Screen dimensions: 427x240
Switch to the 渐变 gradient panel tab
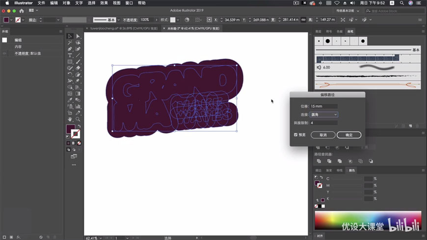tap(329, 170)
